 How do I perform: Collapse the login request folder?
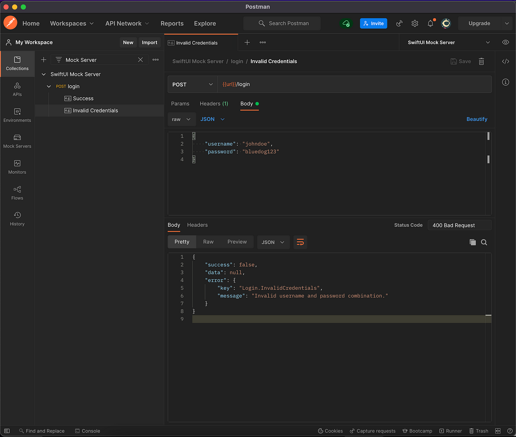49,87
